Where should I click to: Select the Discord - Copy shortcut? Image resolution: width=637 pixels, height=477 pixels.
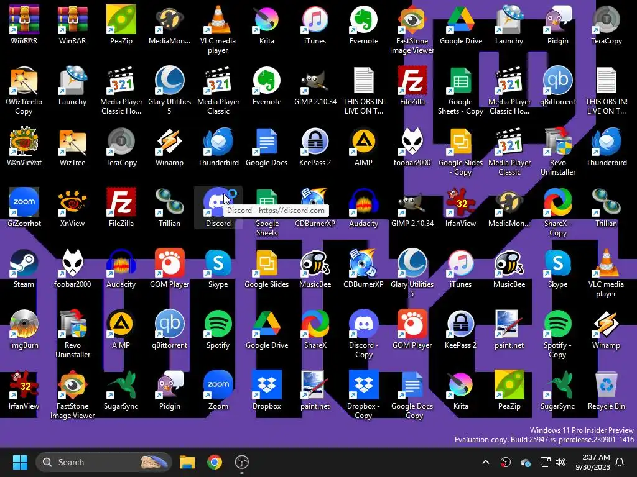pyautogui.click(x=363, y=334)
